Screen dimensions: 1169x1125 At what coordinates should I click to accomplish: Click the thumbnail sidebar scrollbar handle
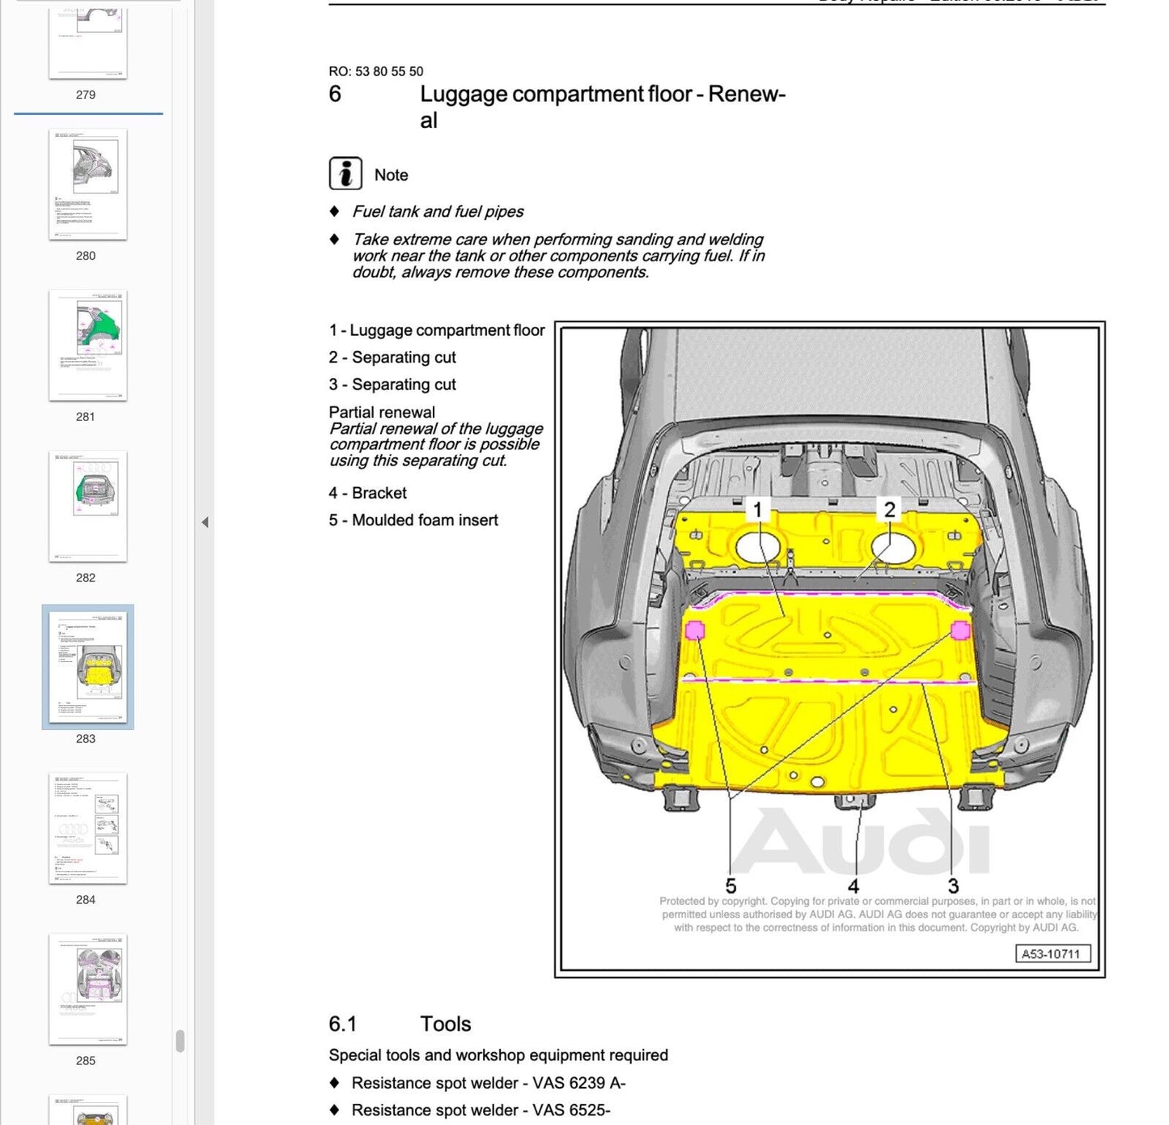click(x=180, y=1041)
